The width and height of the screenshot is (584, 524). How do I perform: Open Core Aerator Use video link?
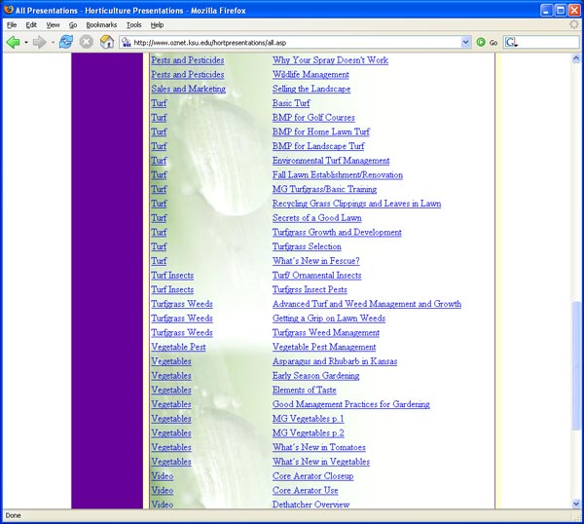[305, 491]
